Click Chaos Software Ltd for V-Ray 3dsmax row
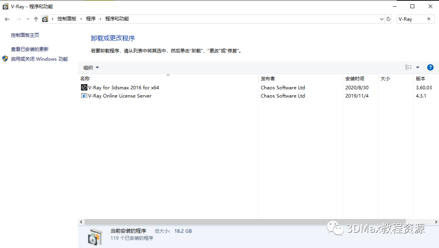This screenshot has width=439, height=248. click(x=283, y=87)
